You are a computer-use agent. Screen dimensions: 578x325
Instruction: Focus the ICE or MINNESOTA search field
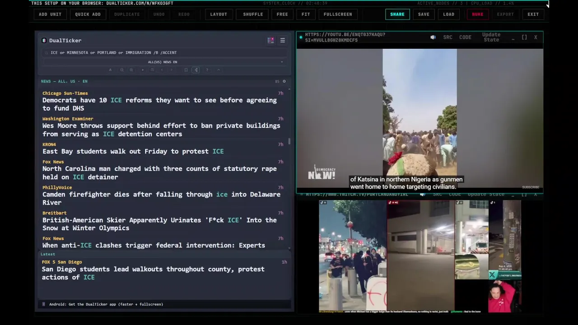coord(165,52)
